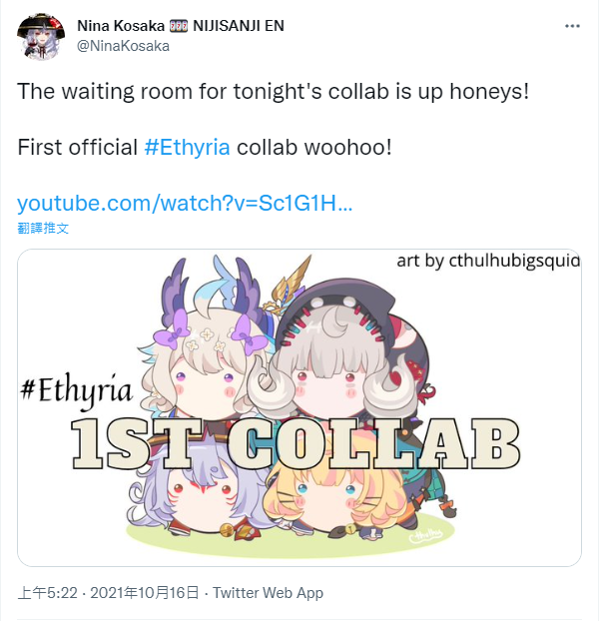Open the tweet's three-dot more options menu
600x621 pixels.
pyautogui.click(x=572, y=26)
